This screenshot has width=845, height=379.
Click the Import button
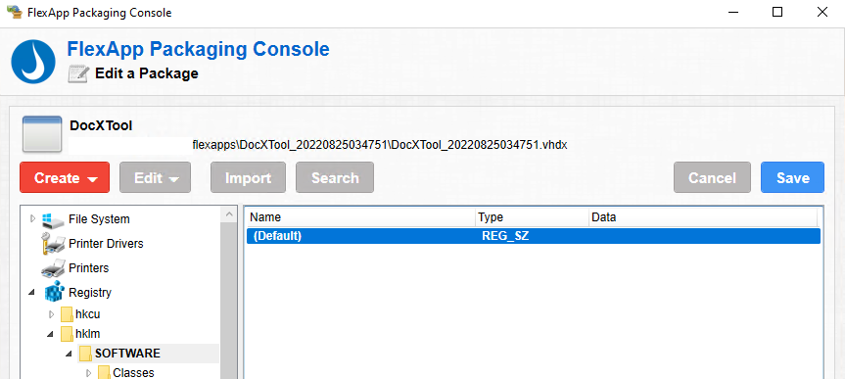coord(248,177)
